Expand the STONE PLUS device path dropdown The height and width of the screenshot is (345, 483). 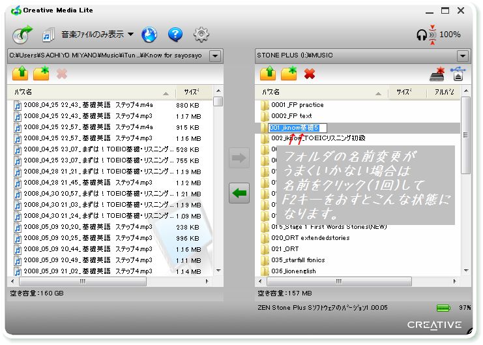click(x=462, y=56)
